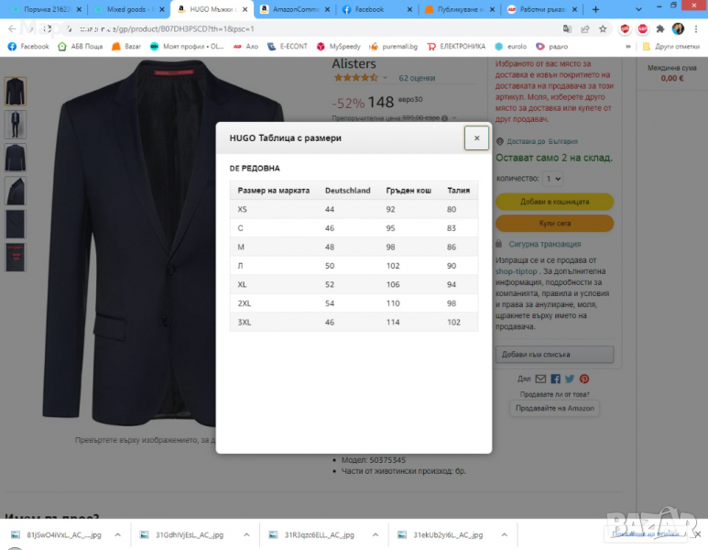
Task: Open the MySpeedy bookmark
Action: pyautogui.click(x=339, y=46)
